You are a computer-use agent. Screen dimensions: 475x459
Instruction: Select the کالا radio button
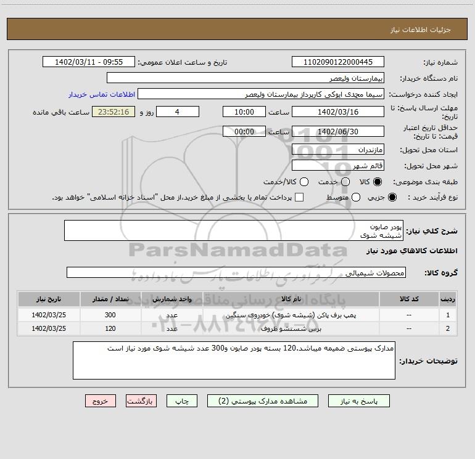click(378, 182)
